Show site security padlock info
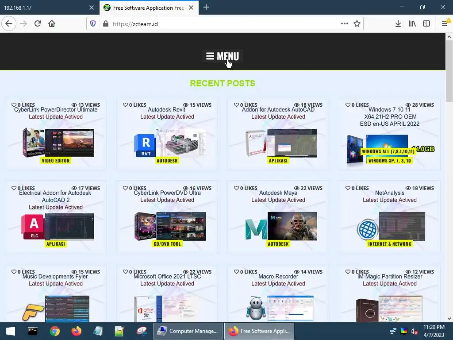 click(106, 24)
